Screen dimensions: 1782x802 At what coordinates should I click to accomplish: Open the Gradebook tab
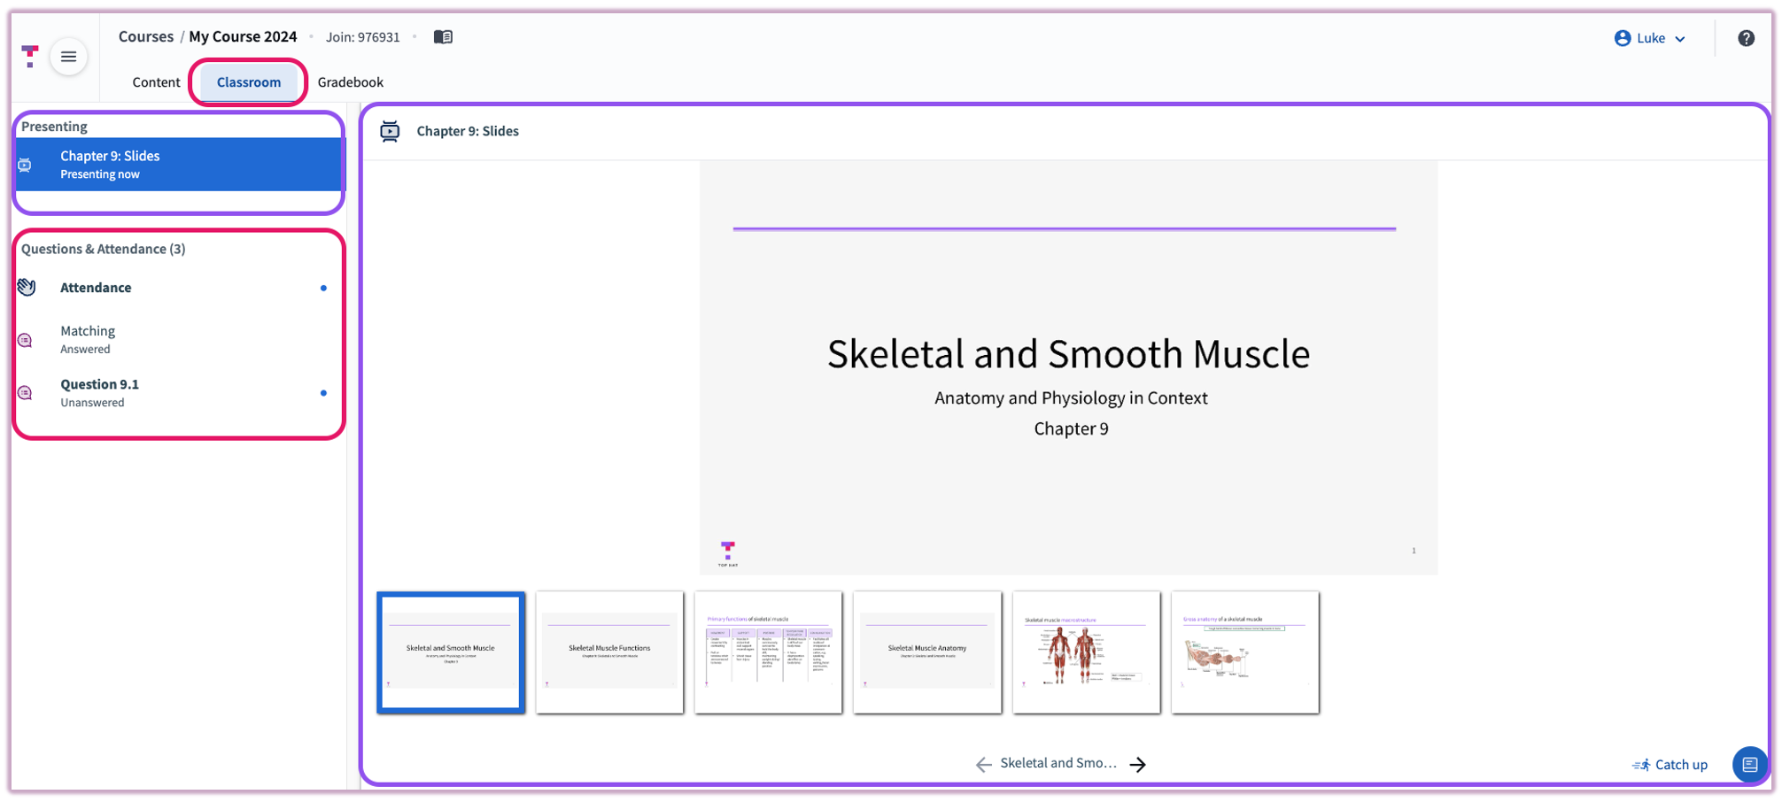[x=351, y=81]
